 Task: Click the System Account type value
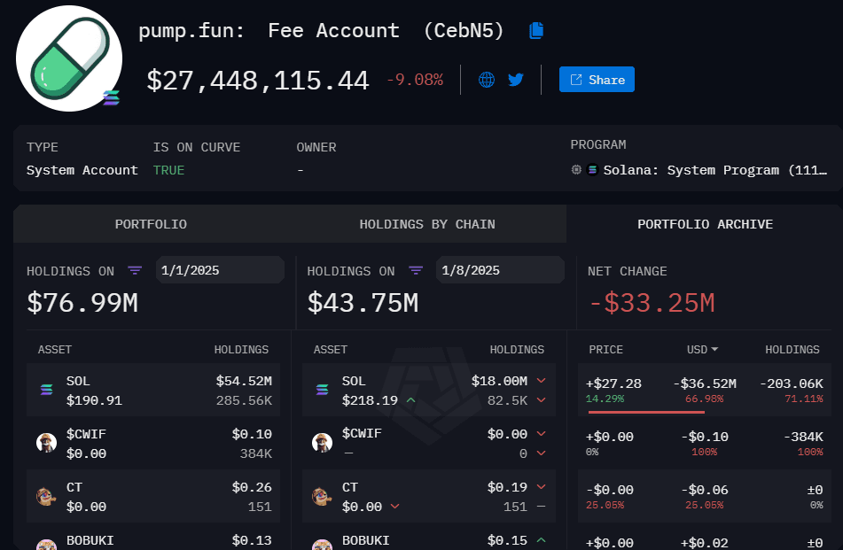point(82,170)
